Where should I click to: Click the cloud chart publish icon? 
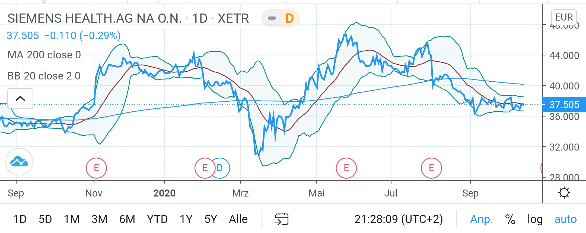tap(19, 162)
